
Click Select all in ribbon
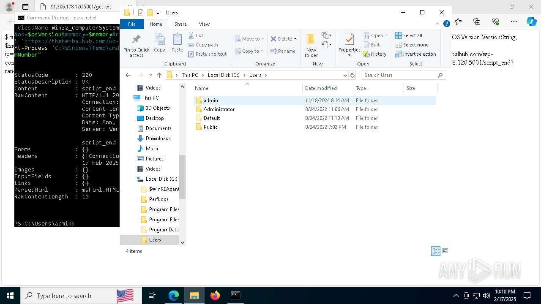(409, 35)
